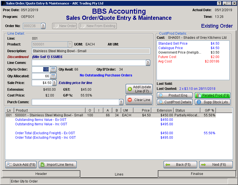Click Import Line Items button
Screen dimensions: 238x185
pos(57,165)
